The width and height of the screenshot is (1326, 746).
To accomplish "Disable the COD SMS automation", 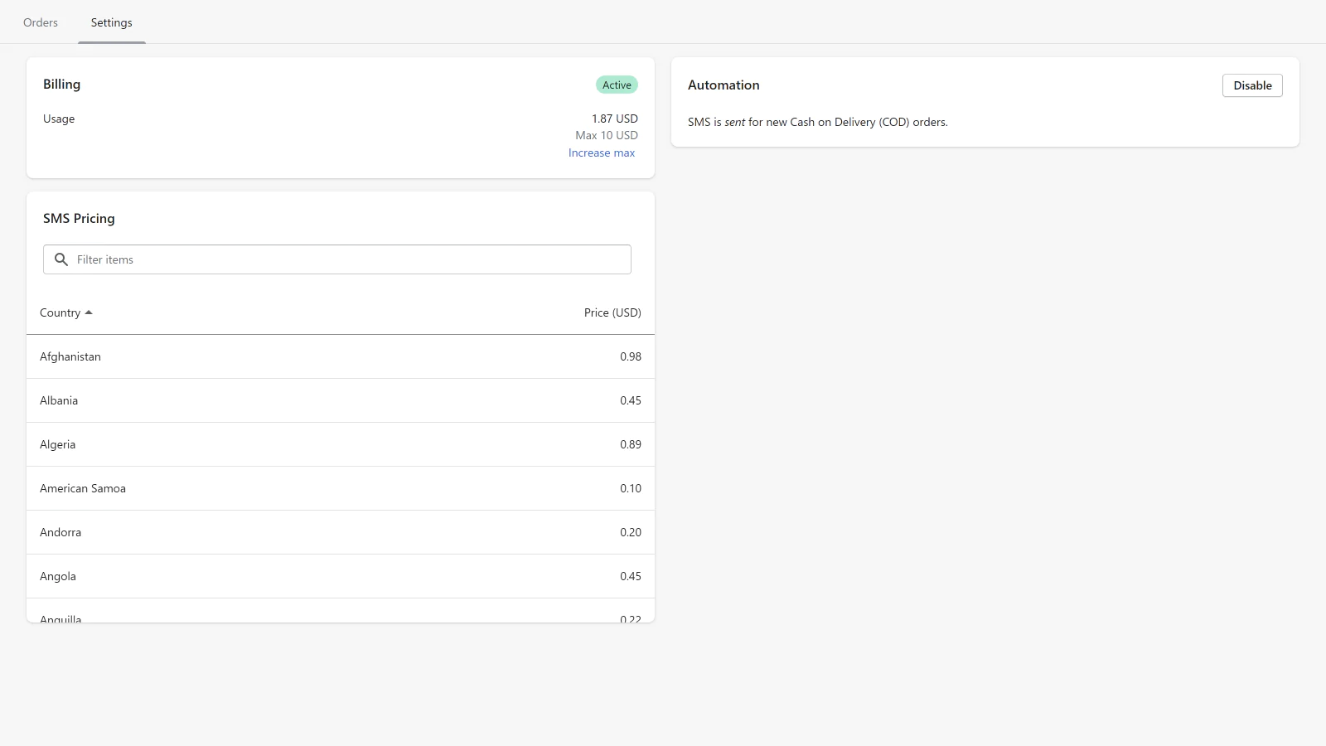I will pos(1251,85).
